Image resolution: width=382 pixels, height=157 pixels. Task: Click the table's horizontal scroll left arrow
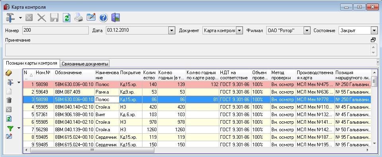[27, 150]
